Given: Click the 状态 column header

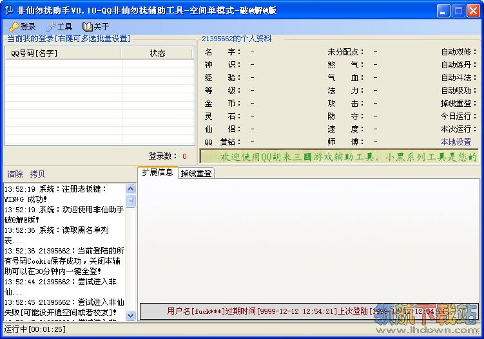Looking at the screenshot, I should [x=157, y=53].
